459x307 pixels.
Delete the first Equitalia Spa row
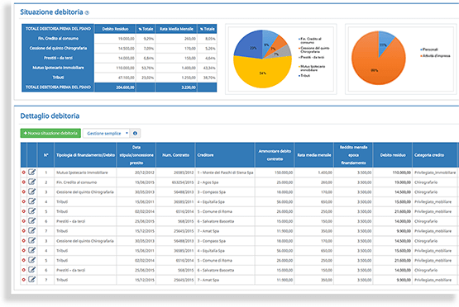(24, 201)
